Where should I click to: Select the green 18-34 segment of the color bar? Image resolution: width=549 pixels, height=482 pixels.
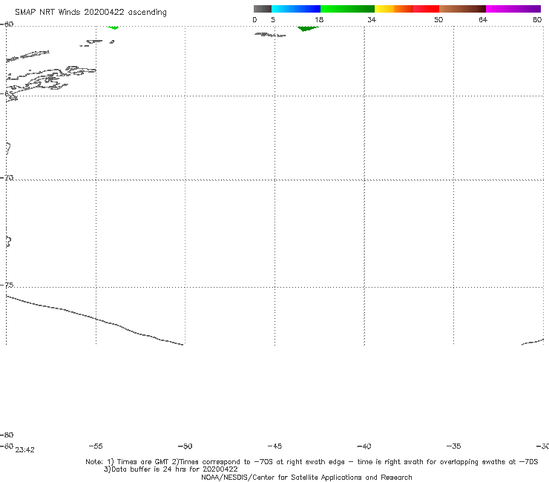tap(347, 9)
